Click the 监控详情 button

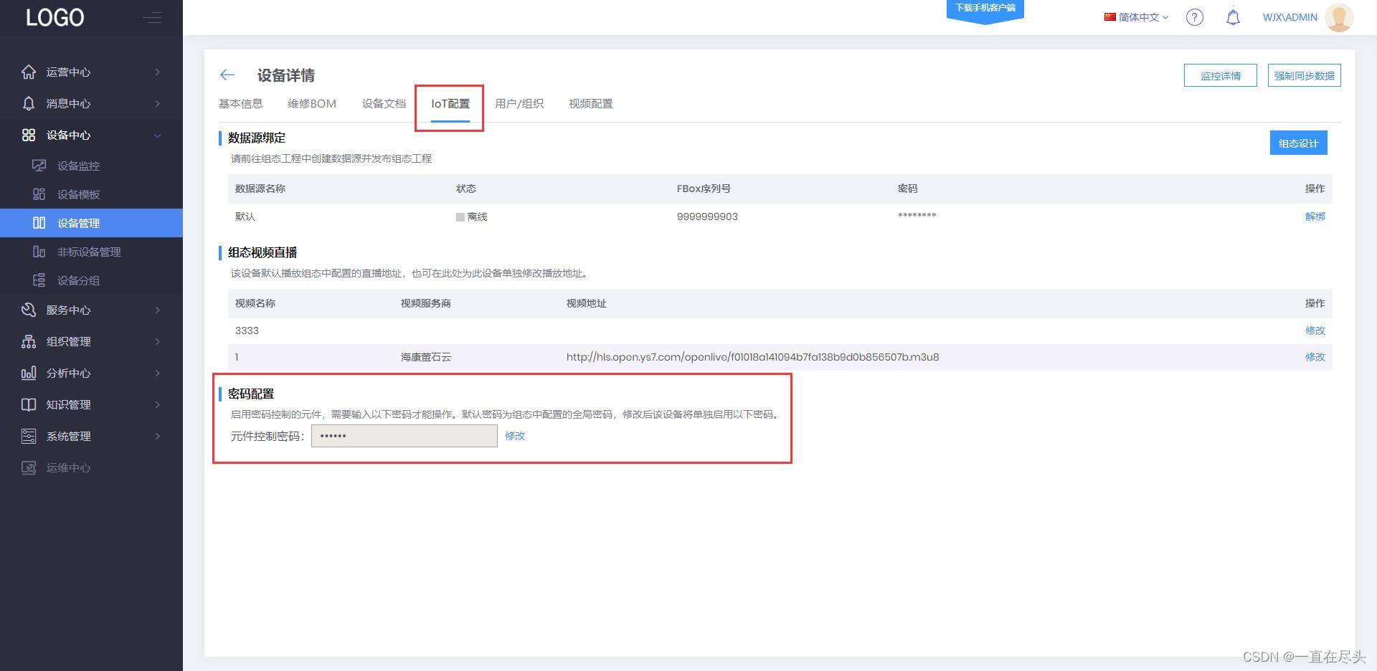pos(1220,75)
